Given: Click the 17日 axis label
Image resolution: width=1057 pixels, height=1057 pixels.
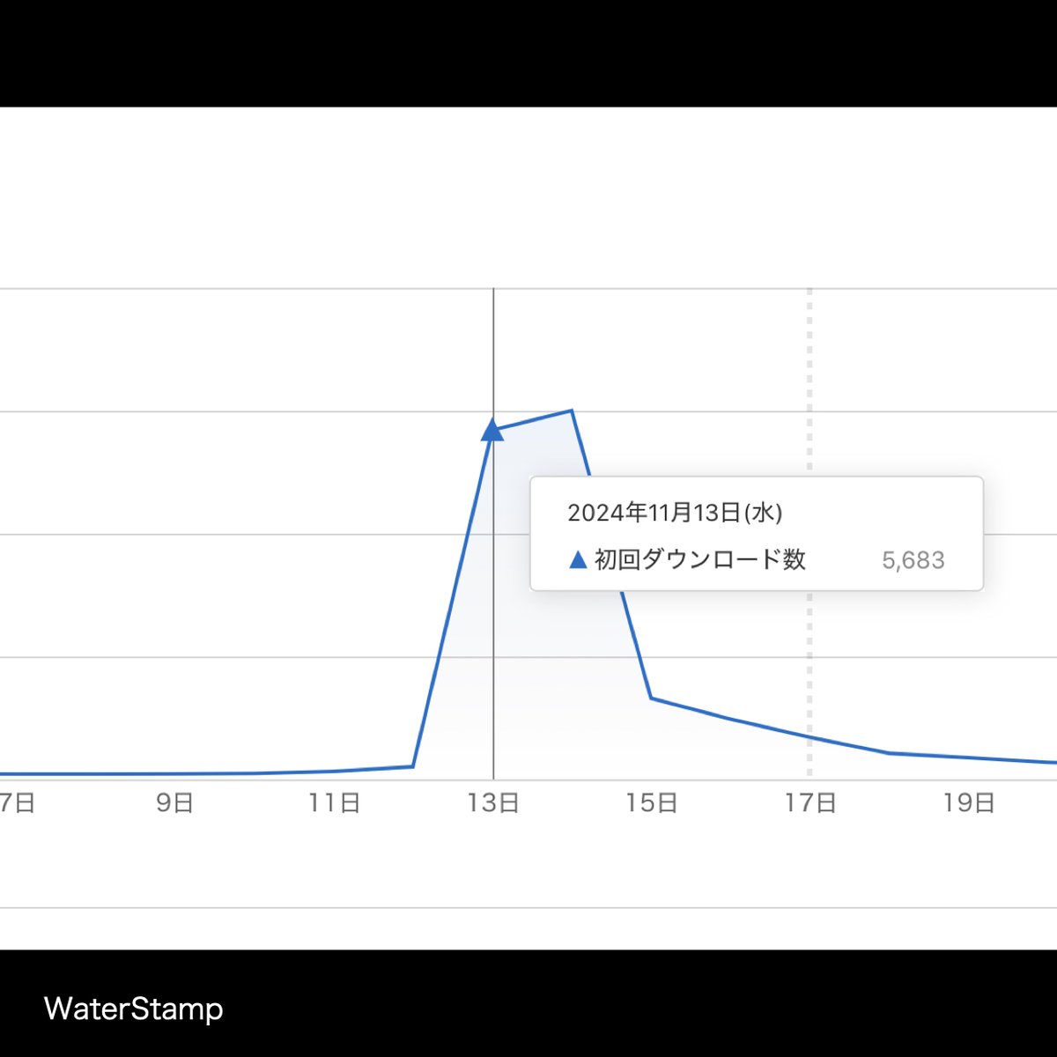Looking at the screenshot, I should tap(810, 802).
